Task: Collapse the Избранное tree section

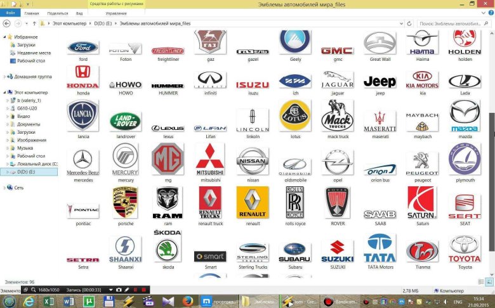Action: pos(5,37)
